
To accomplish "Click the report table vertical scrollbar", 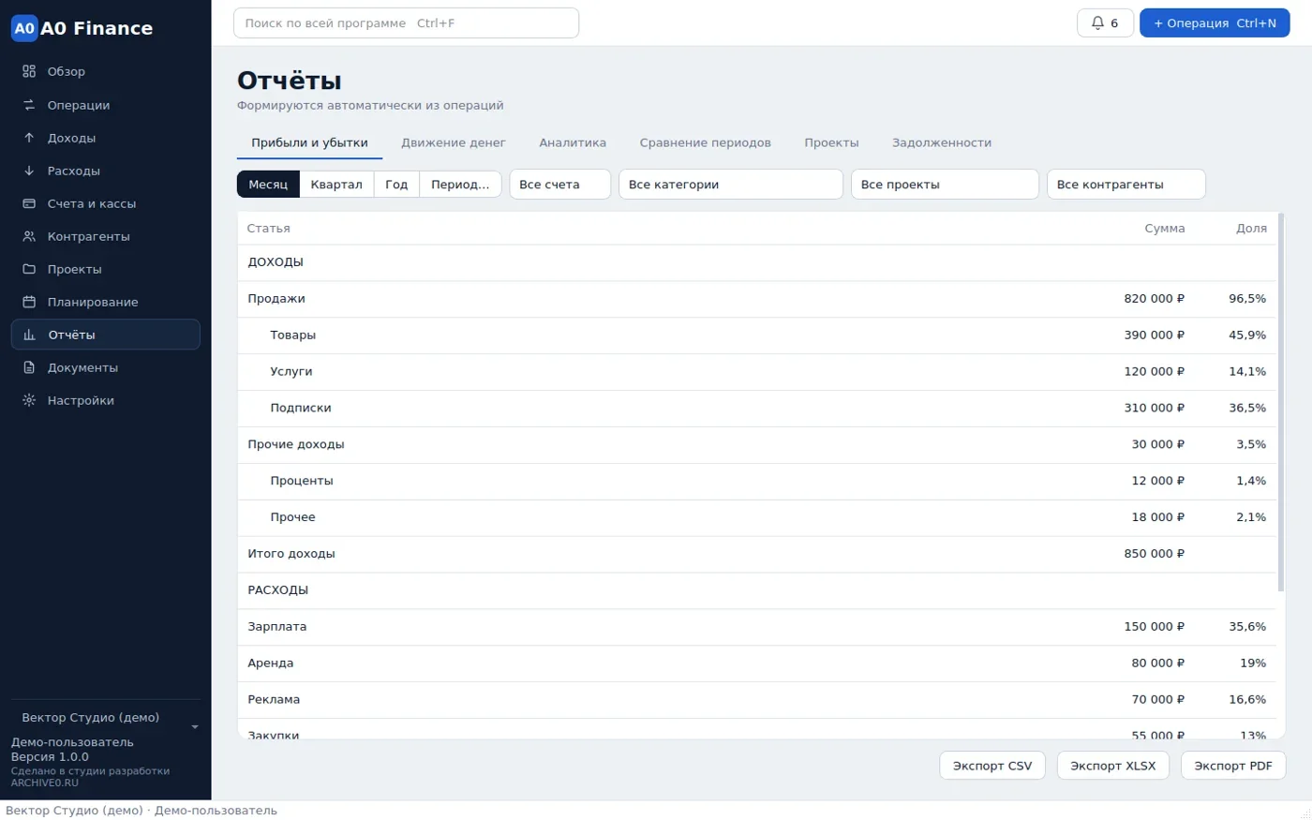I will 1281,403.
